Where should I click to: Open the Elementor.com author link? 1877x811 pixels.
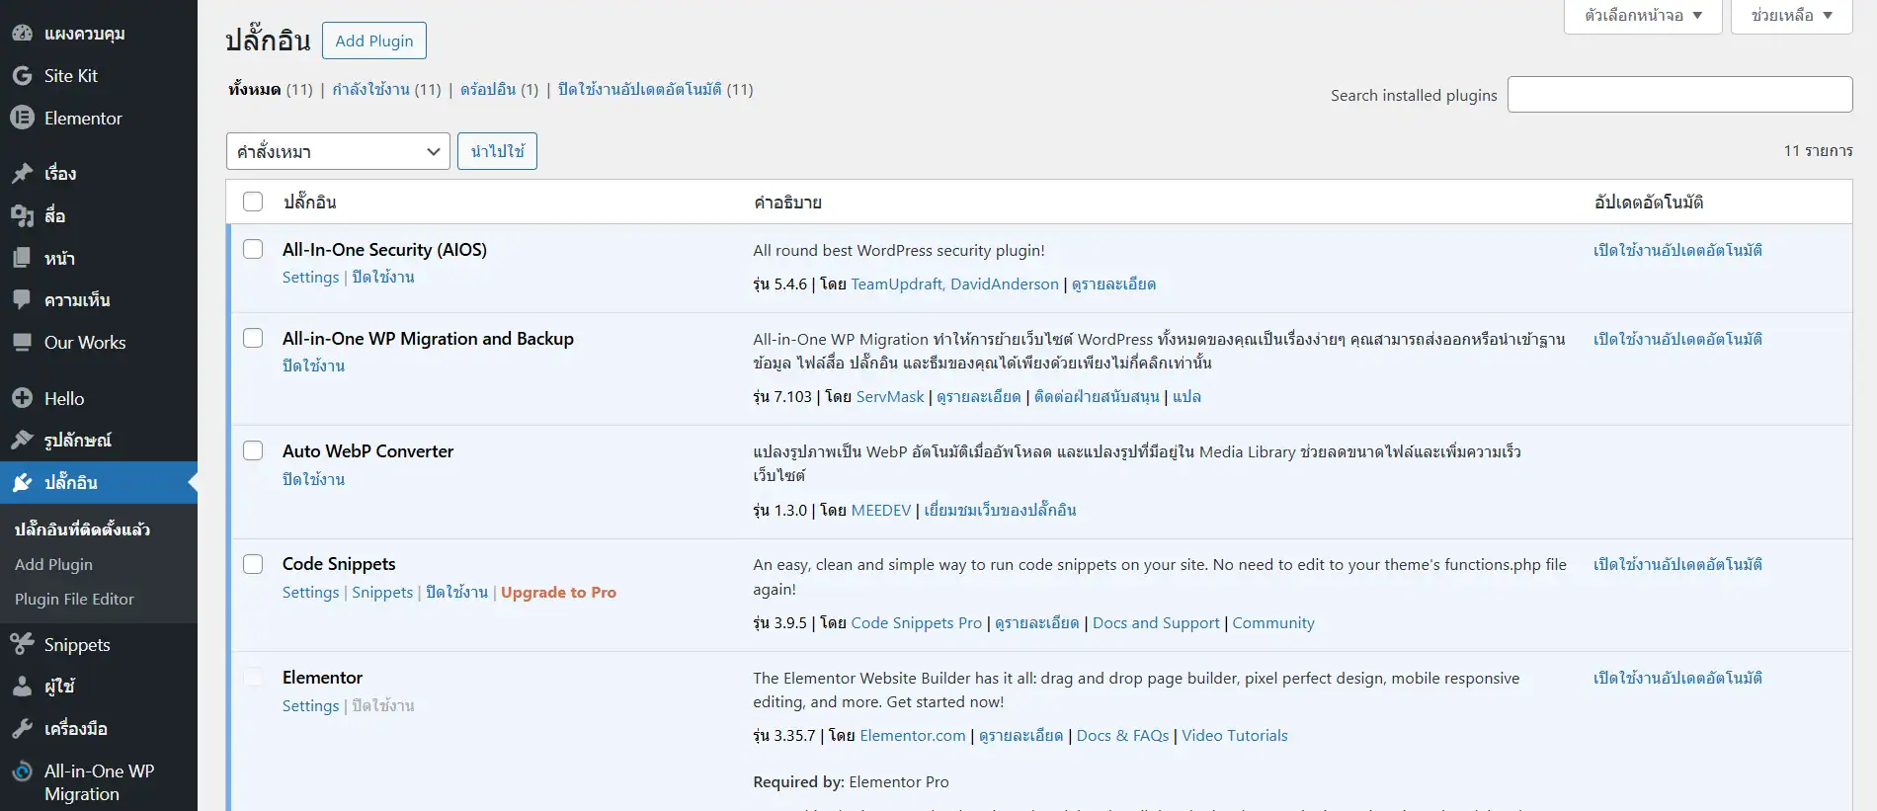click(913, 736)
